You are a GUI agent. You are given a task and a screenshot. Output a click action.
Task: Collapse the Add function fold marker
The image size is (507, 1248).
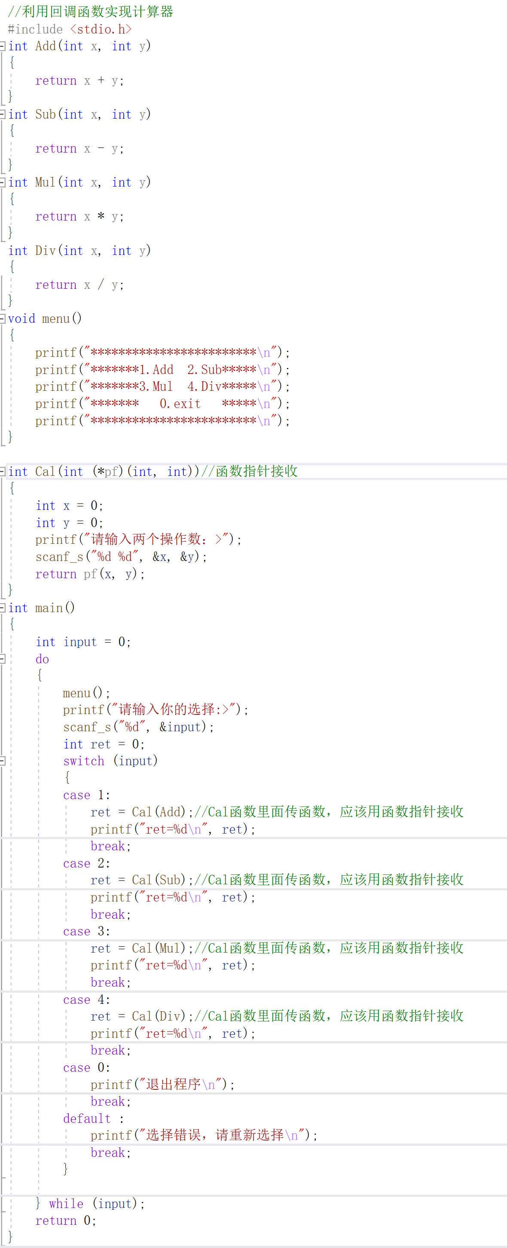point(3,46)
